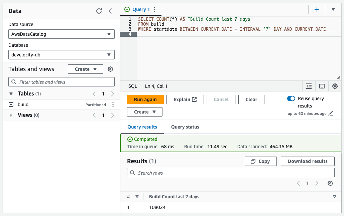
Task: Expand the Views section
Action: (x=11, y=115)
